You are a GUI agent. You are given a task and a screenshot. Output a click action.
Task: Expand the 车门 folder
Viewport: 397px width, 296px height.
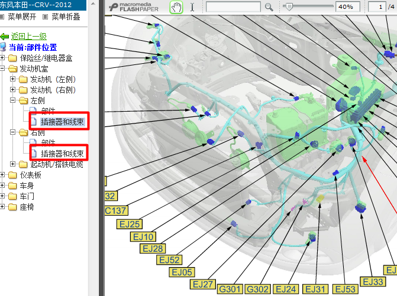2,196
